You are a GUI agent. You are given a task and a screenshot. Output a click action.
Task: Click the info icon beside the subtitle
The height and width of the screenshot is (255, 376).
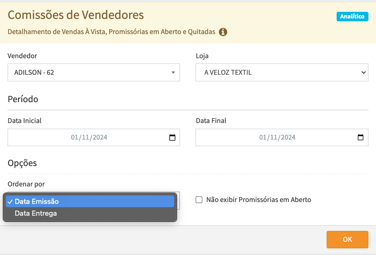pos(223,32)
